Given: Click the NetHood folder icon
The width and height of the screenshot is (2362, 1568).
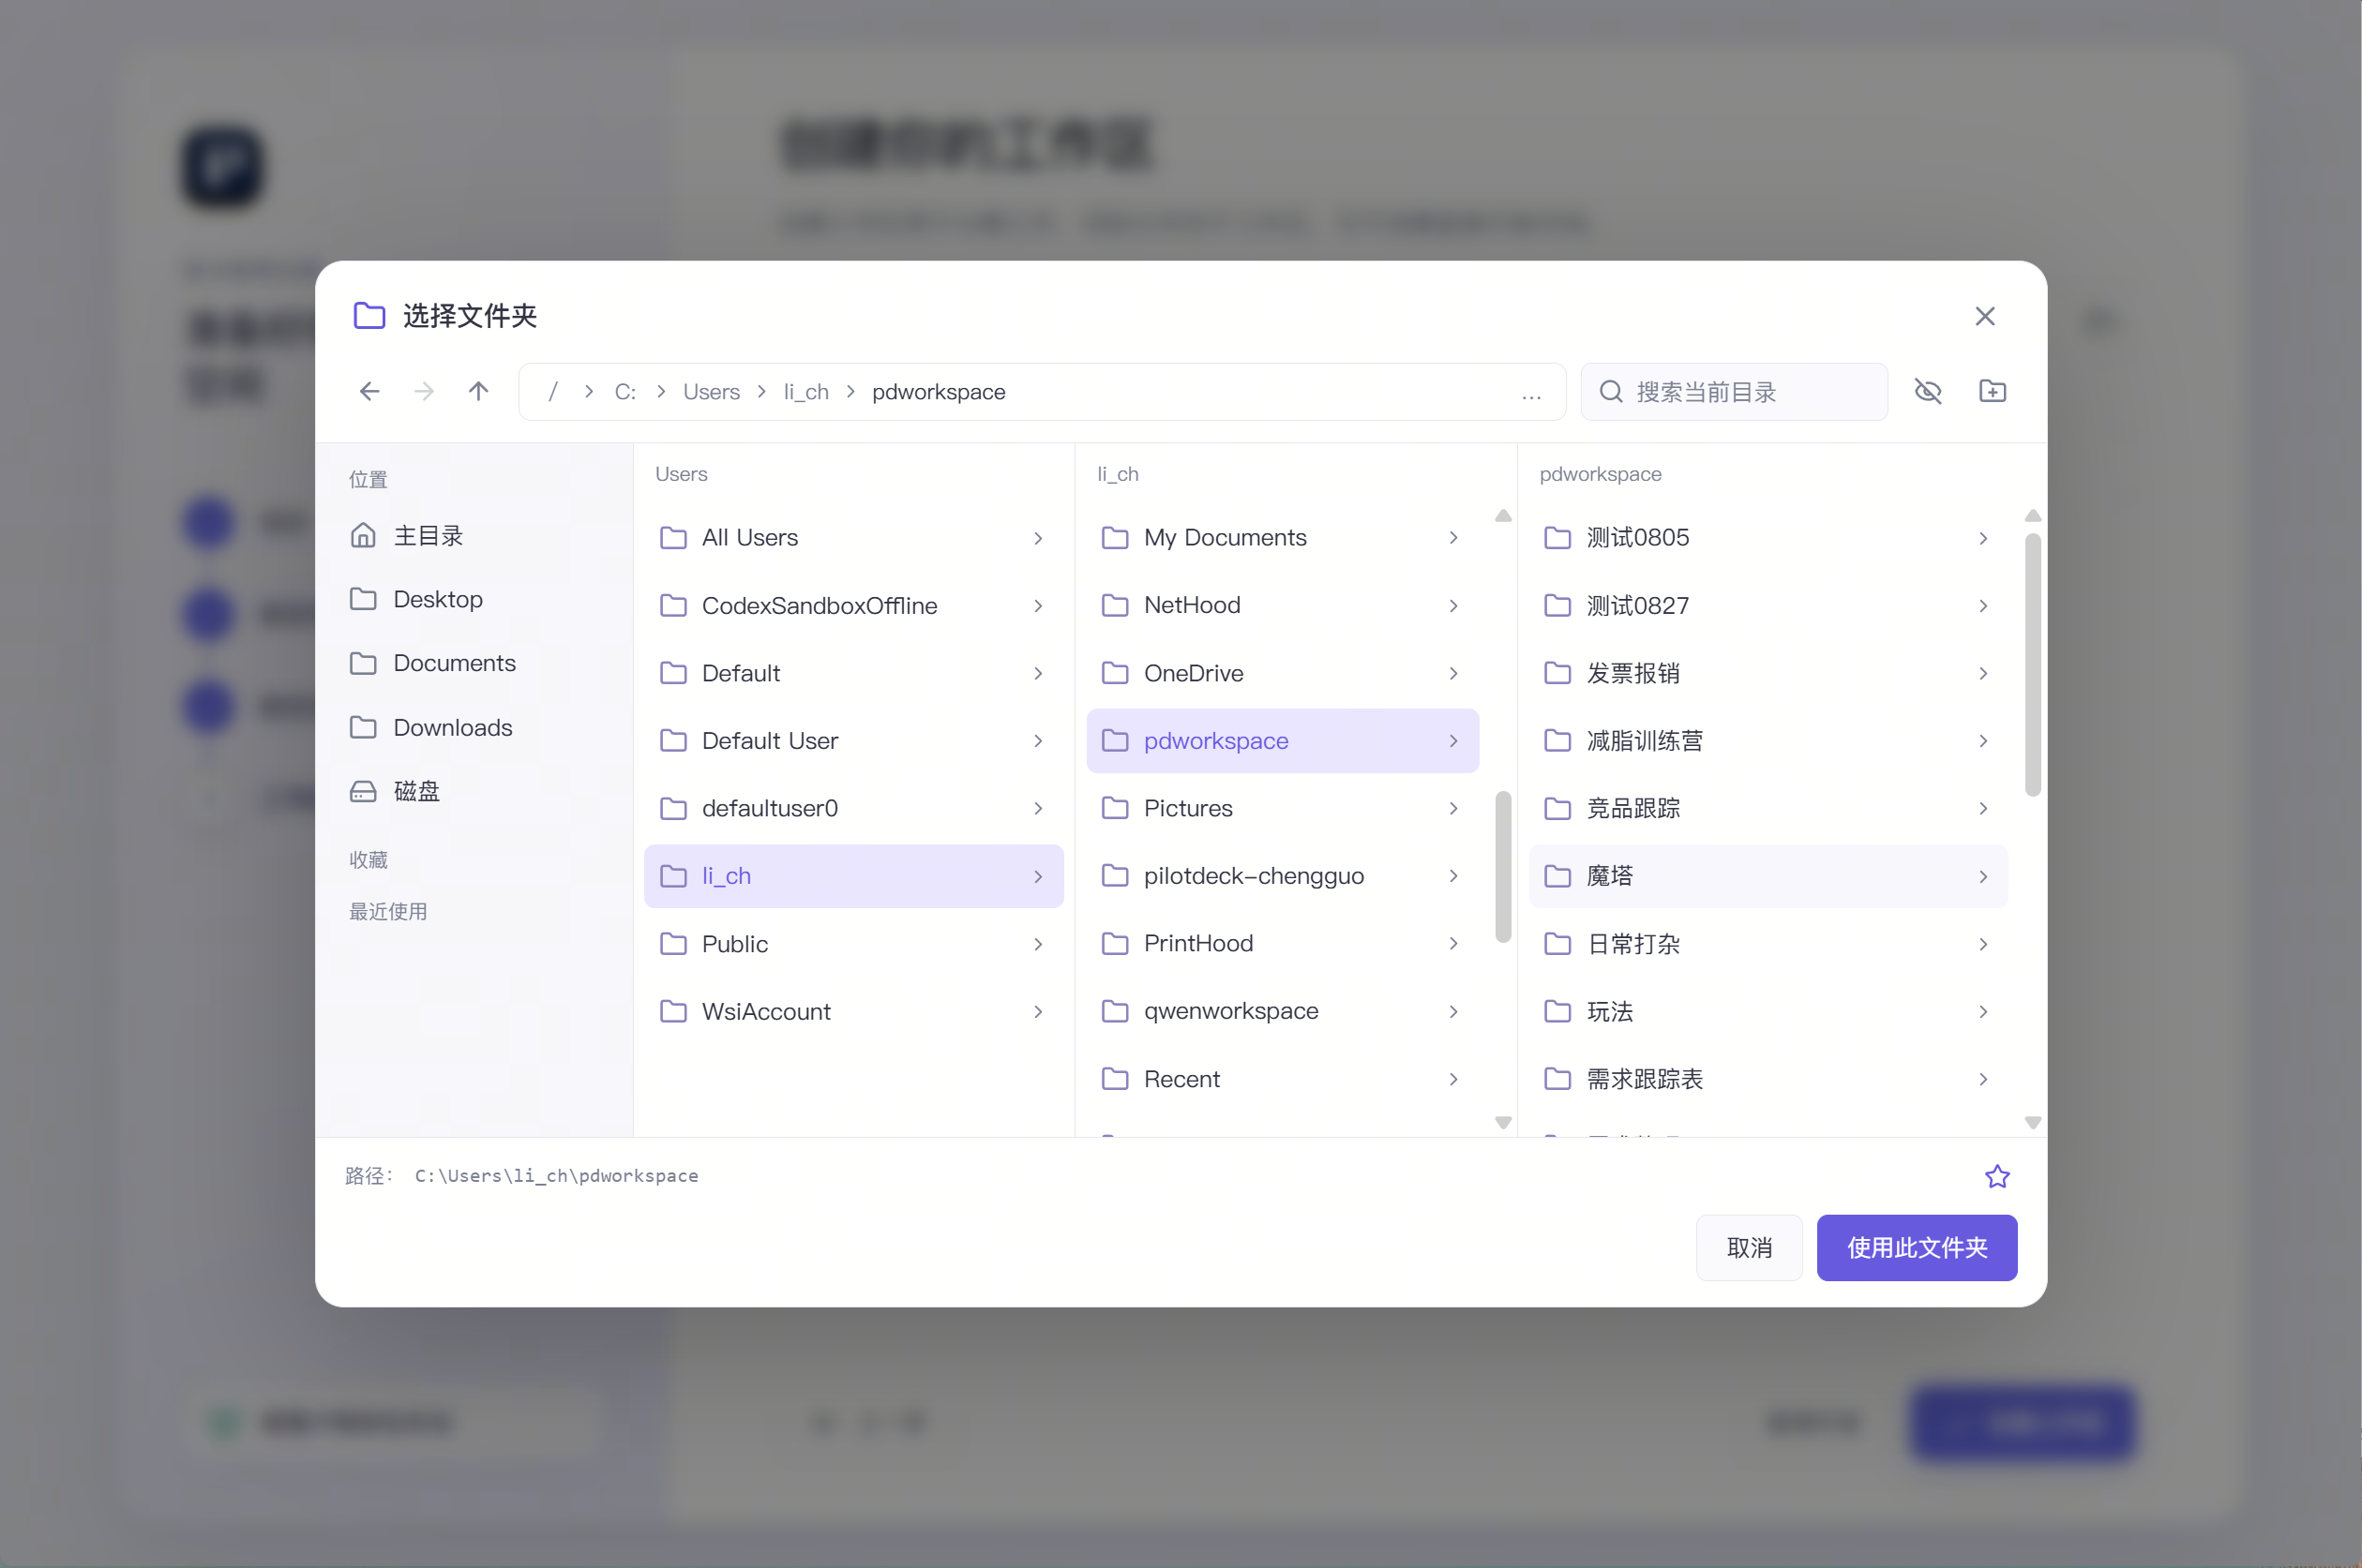Looking at the screenshot, I should [x=1115, y=605].
